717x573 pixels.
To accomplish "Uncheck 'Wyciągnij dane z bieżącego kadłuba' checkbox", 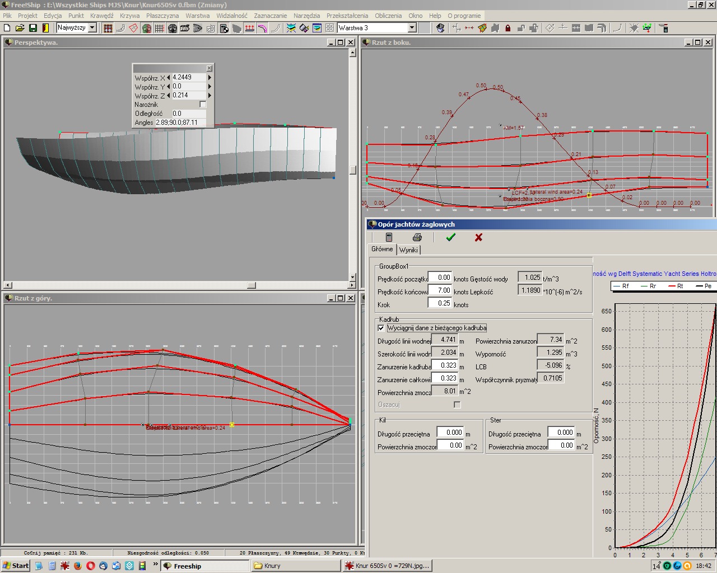I will pyautogui.click(x=381, y=328).
